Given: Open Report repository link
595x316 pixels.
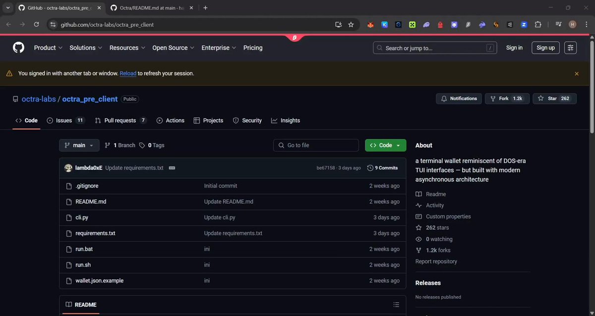Looking at the screenshot, I should click(x=436, y=262).
